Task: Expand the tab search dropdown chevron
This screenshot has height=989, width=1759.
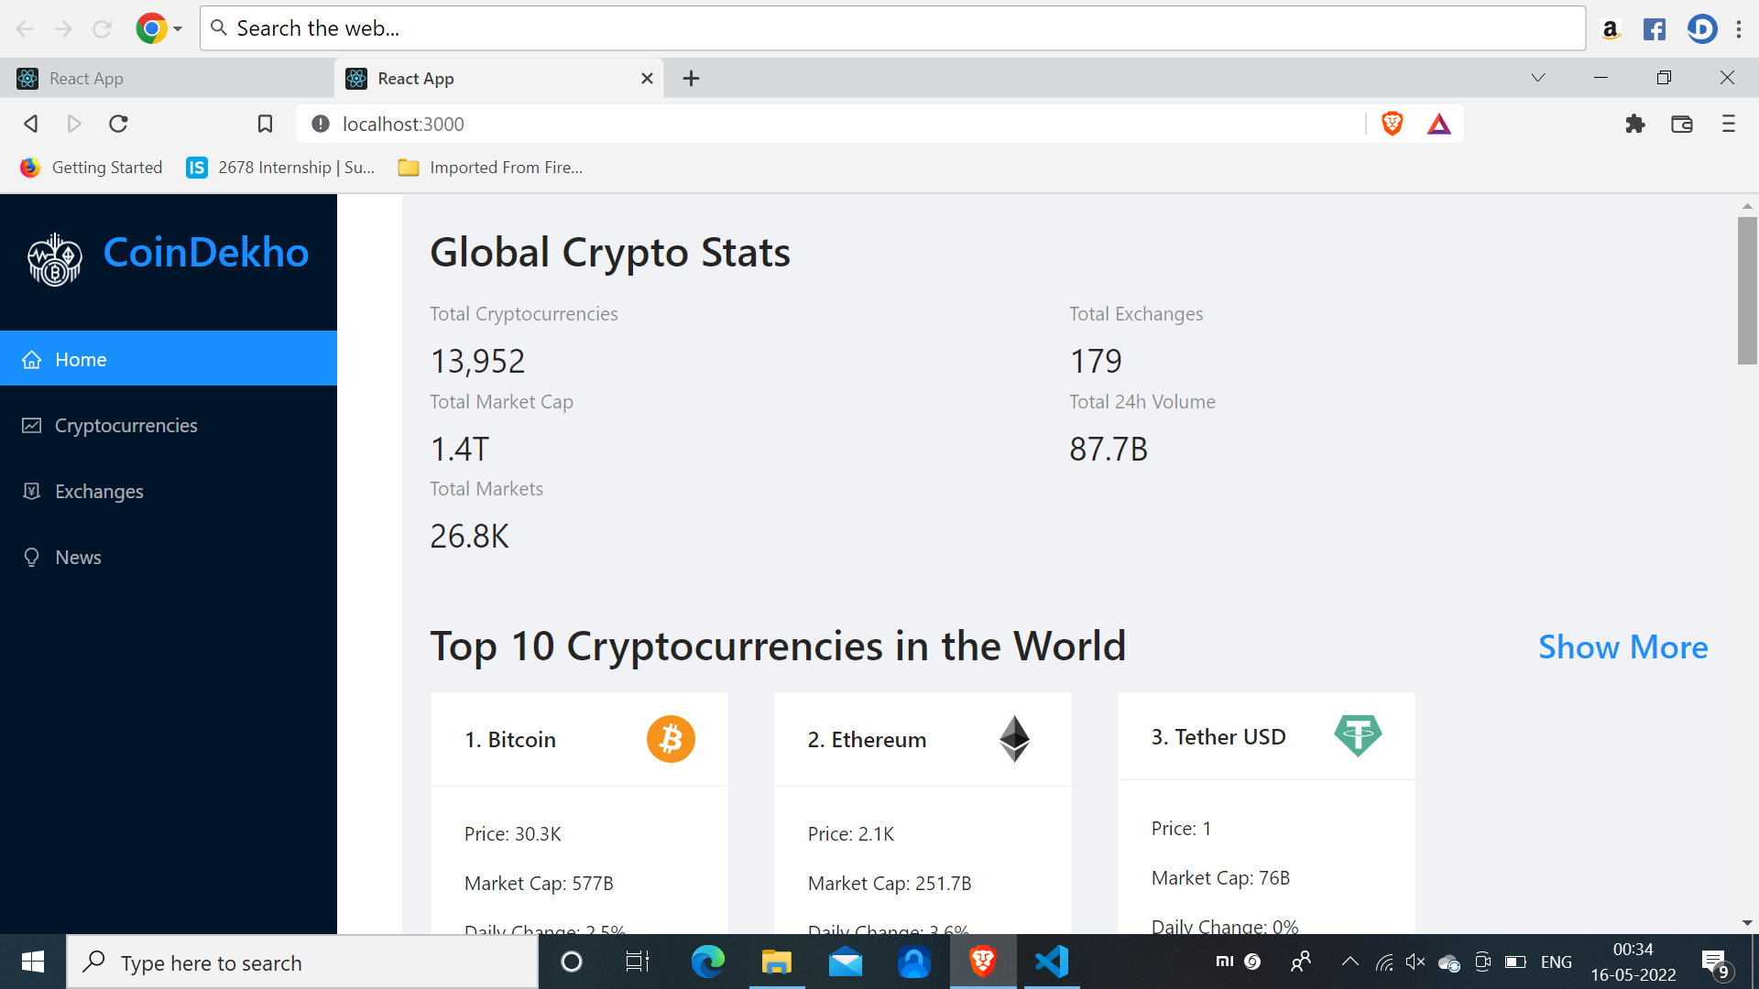Action: point(1538,78)
